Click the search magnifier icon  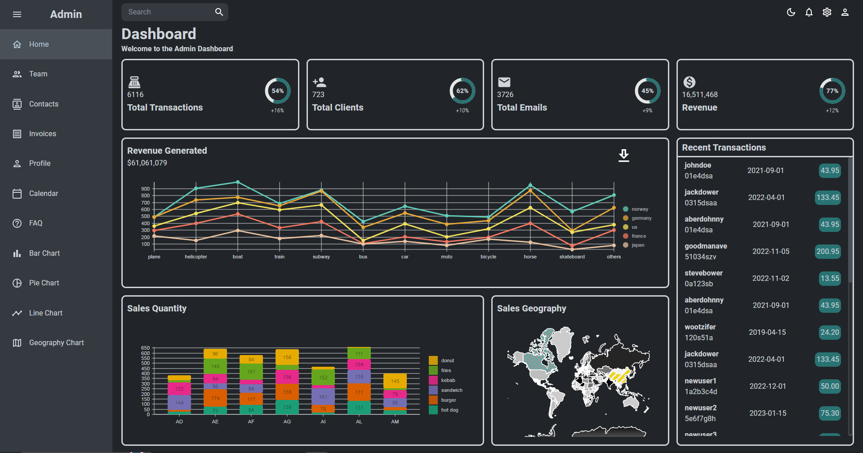pos(219,12)
